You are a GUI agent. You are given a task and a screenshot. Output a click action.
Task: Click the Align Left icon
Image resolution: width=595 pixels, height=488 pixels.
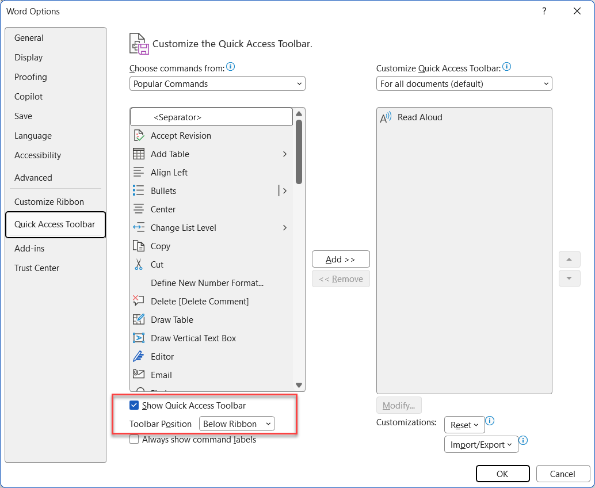139,172
